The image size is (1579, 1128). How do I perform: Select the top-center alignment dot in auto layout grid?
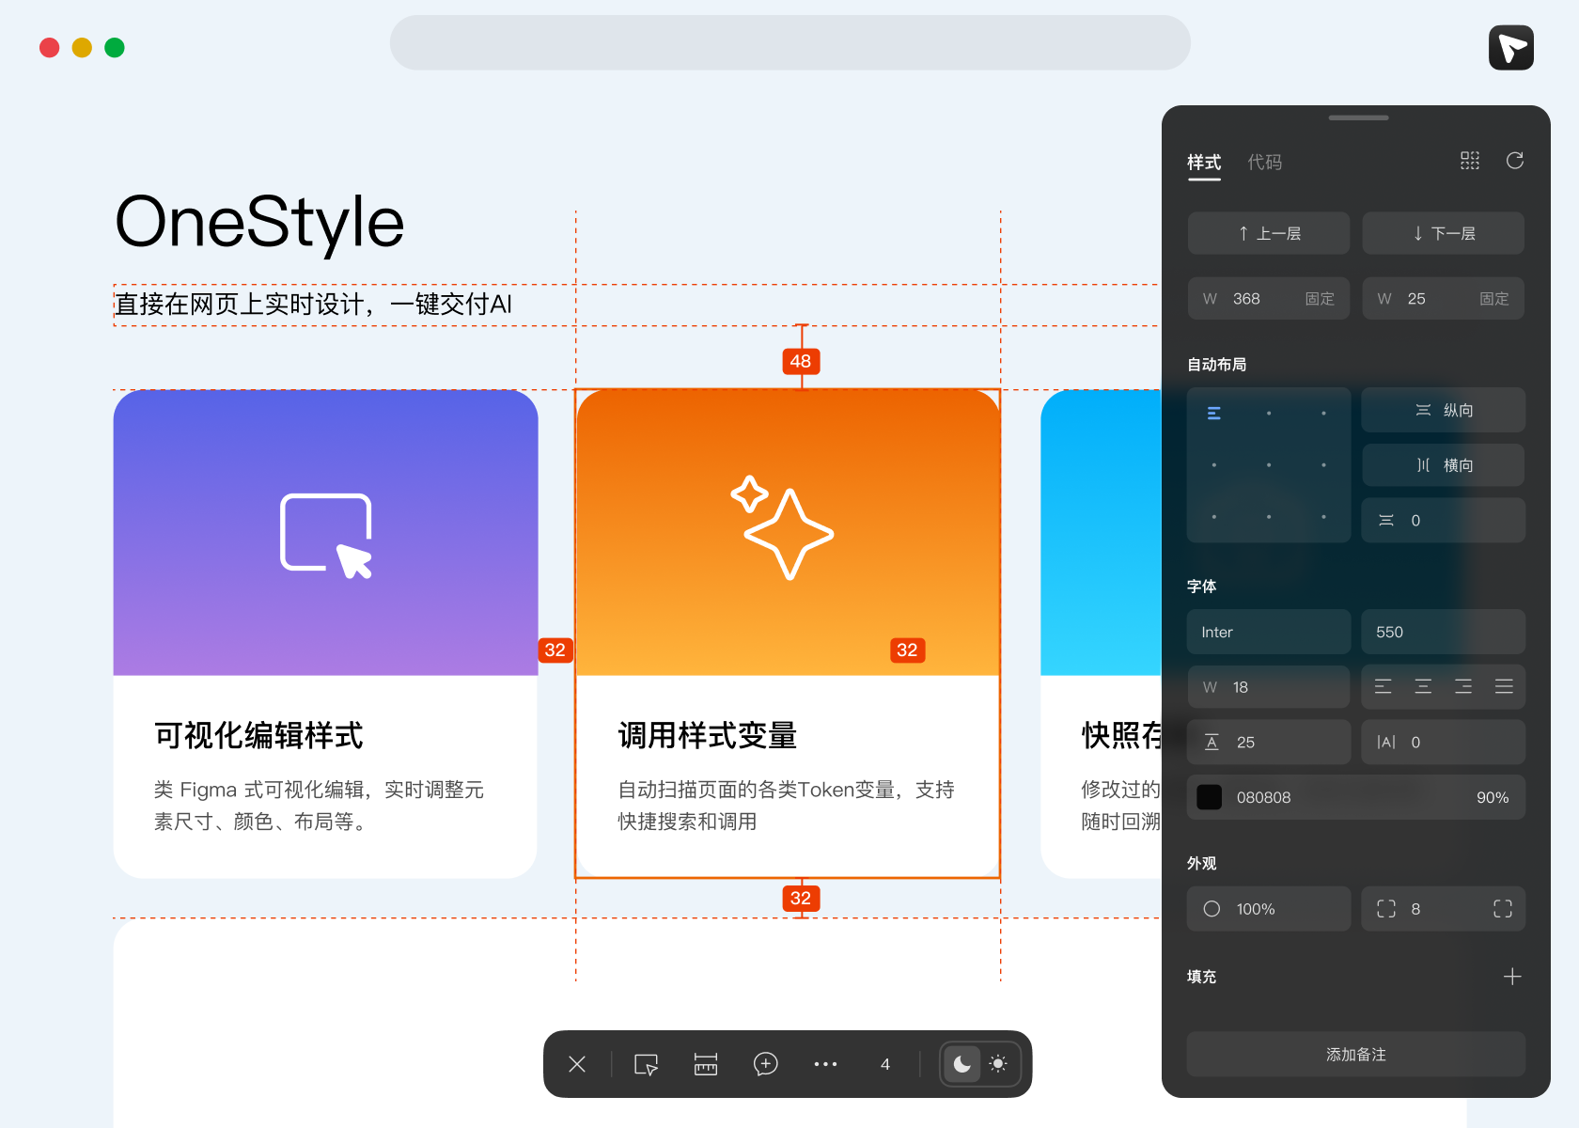pos(1269,413)
